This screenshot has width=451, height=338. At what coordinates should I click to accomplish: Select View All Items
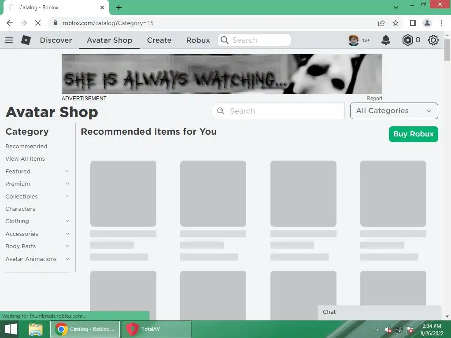tap(25, 158)
